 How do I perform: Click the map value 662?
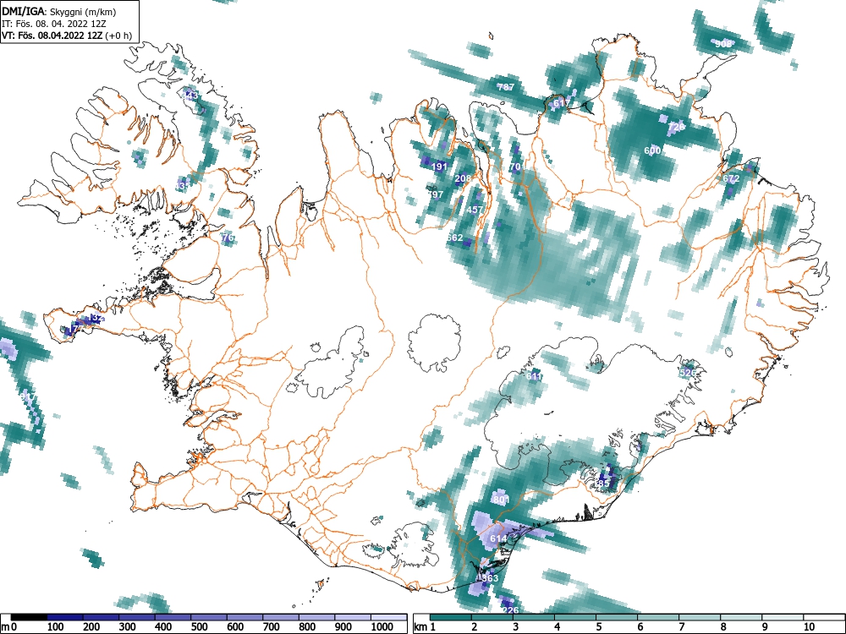click(455, 238)
